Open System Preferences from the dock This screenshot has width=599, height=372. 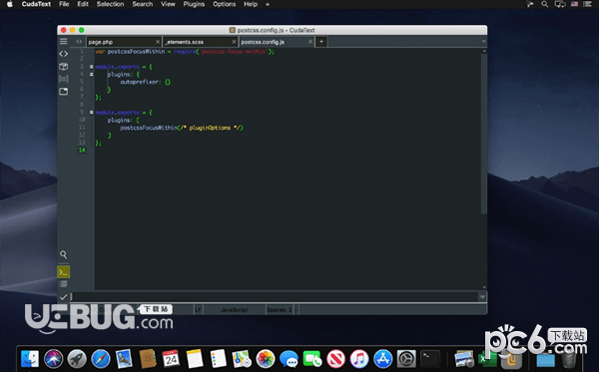(x=406, y=359)
